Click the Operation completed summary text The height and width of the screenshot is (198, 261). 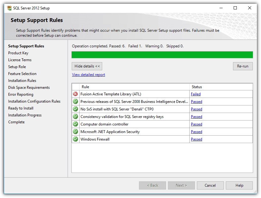tap(128, 46)
